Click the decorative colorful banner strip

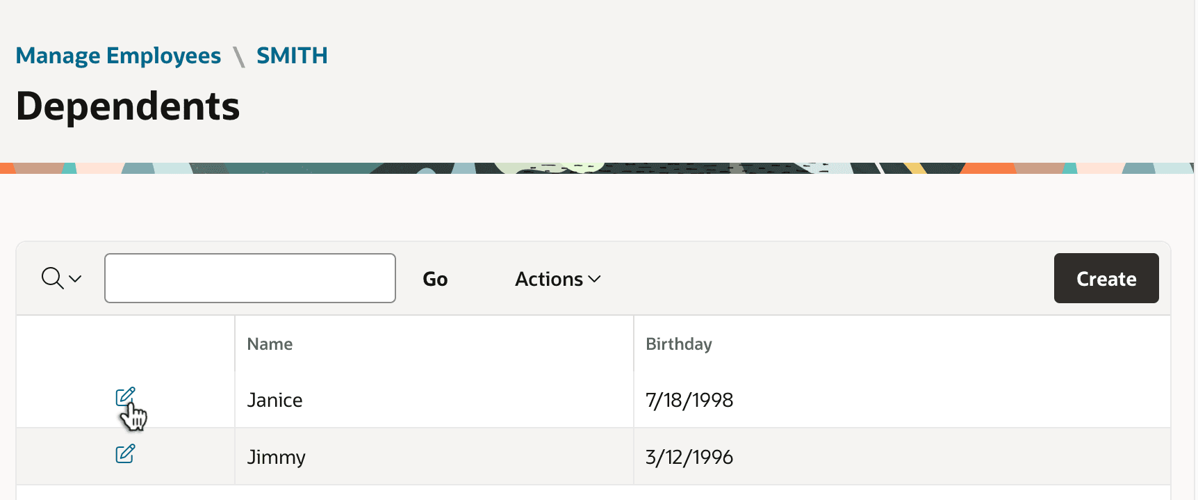(x=598, y=168)
